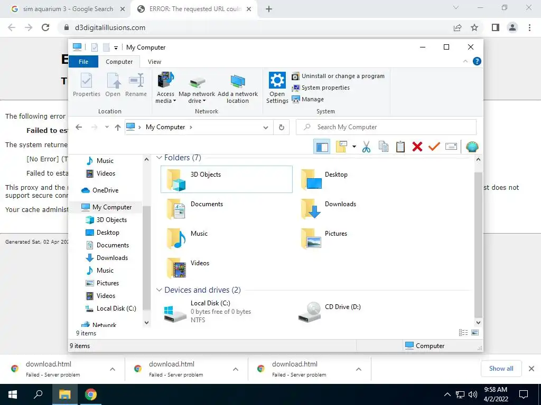Select Pictures in the navigation tree
Screen dimensions: 541x405
tap(102, 283)
